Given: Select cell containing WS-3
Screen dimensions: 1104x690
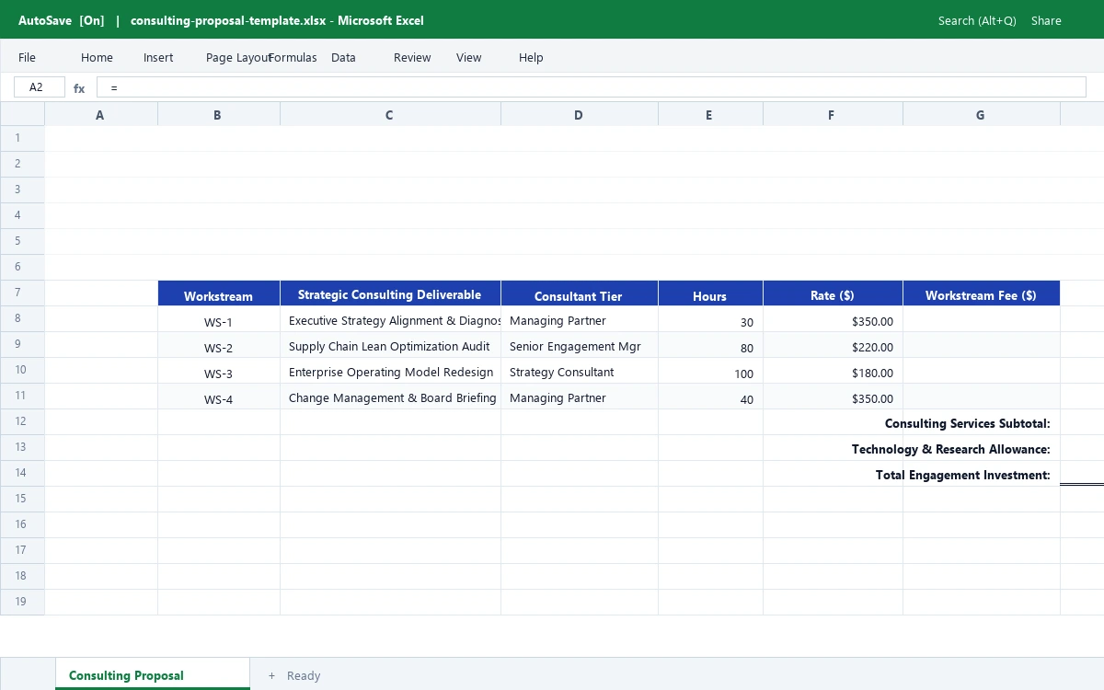Looking at the screenshot, I should pyautogui.click(x=219, y=371).
